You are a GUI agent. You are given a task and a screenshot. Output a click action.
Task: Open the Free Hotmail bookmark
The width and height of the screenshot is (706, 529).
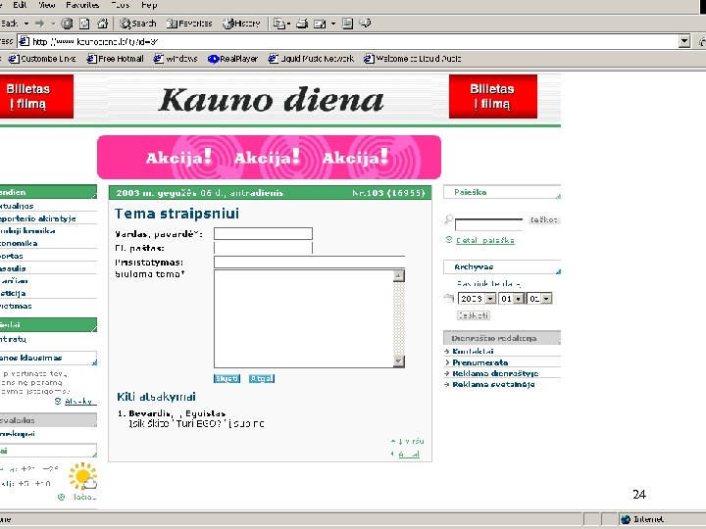[x=116, y=59]
